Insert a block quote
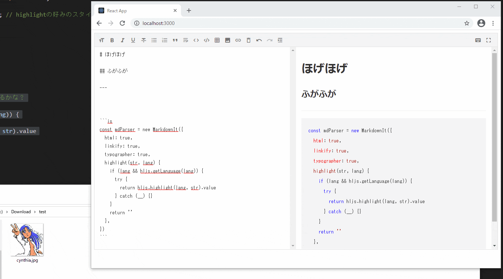The height and width of the screenshot is (279, 503). click(x=175, y=40)
